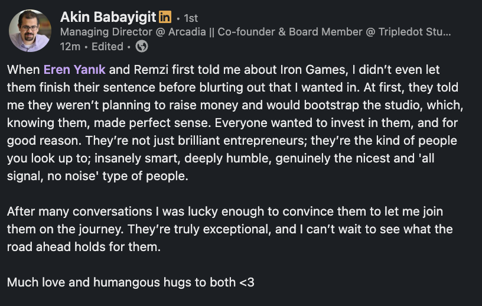Open the Eren Yanık mention link
This screenshot has height=306, width=482.
click(x=74, y=70)
